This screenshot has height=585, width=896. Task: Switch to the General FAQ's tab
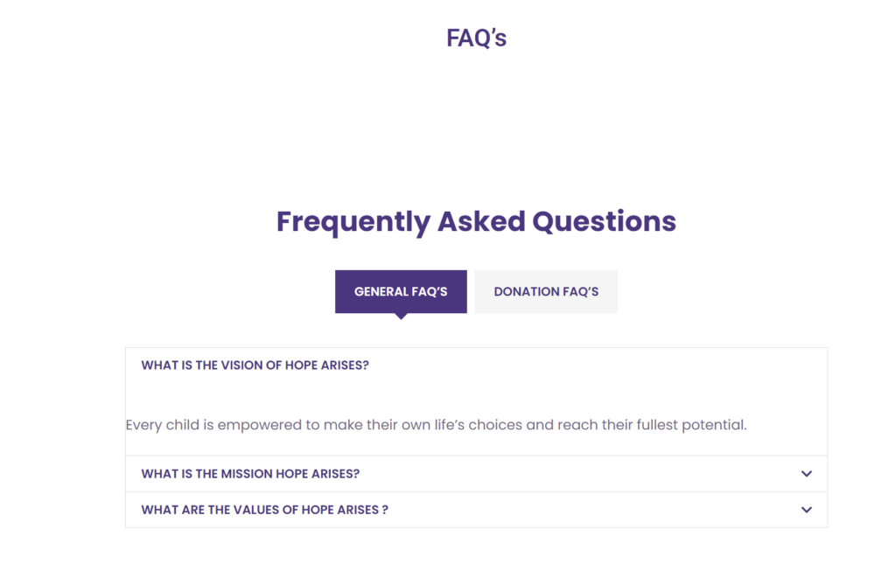coord(401,291)
